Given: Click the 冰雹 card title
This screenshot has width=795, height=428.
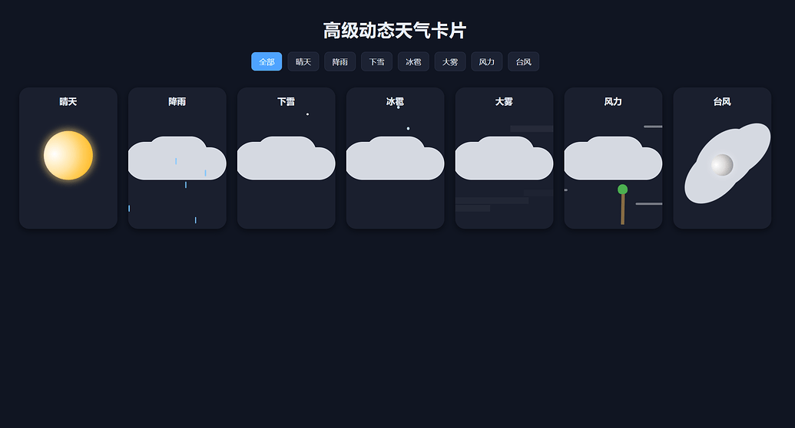Looking at the screenshot, I should (x=396, y=102).
